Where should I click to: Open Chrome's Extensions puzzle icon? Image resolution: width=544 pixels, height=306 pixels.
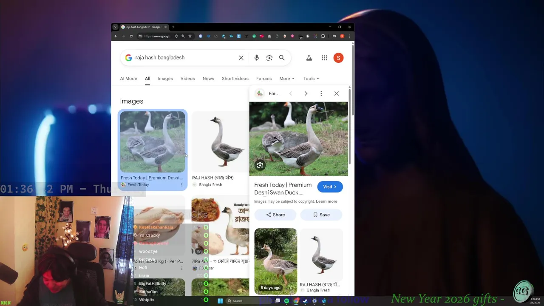tap(323, 36)
